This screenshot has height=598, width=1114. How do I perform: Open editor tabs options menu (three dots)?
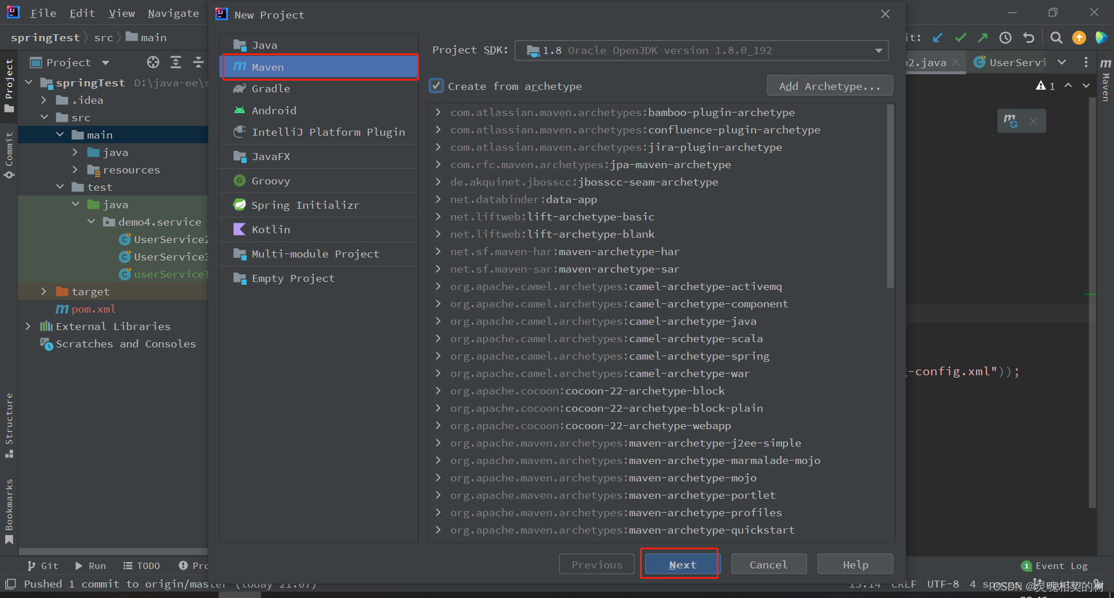coord(1086,62)
